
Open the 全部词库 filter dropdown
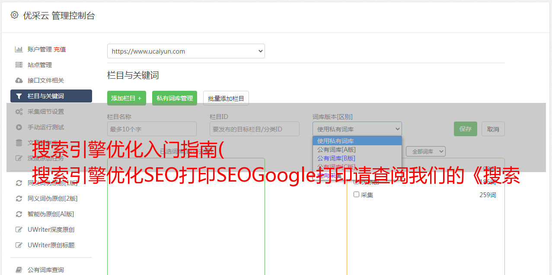426,151
